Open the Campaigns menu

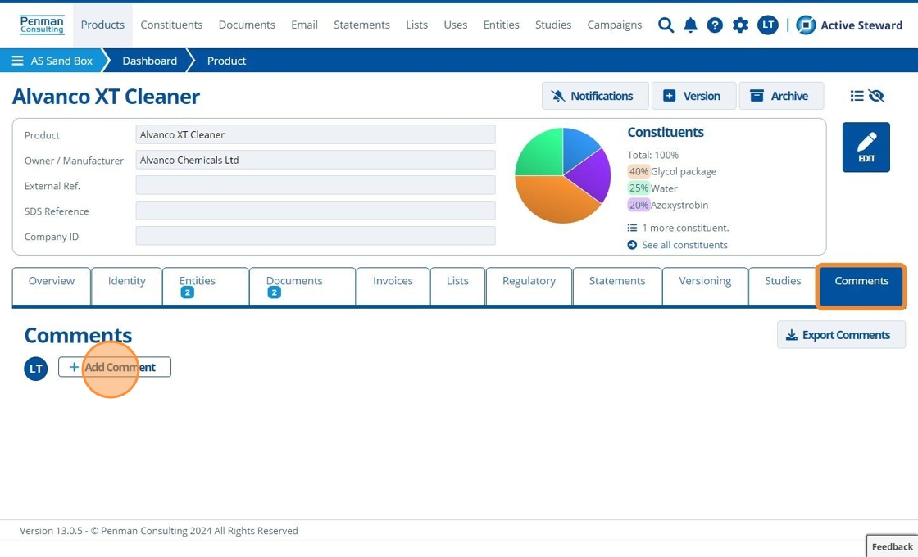click(x=615, y=25)
